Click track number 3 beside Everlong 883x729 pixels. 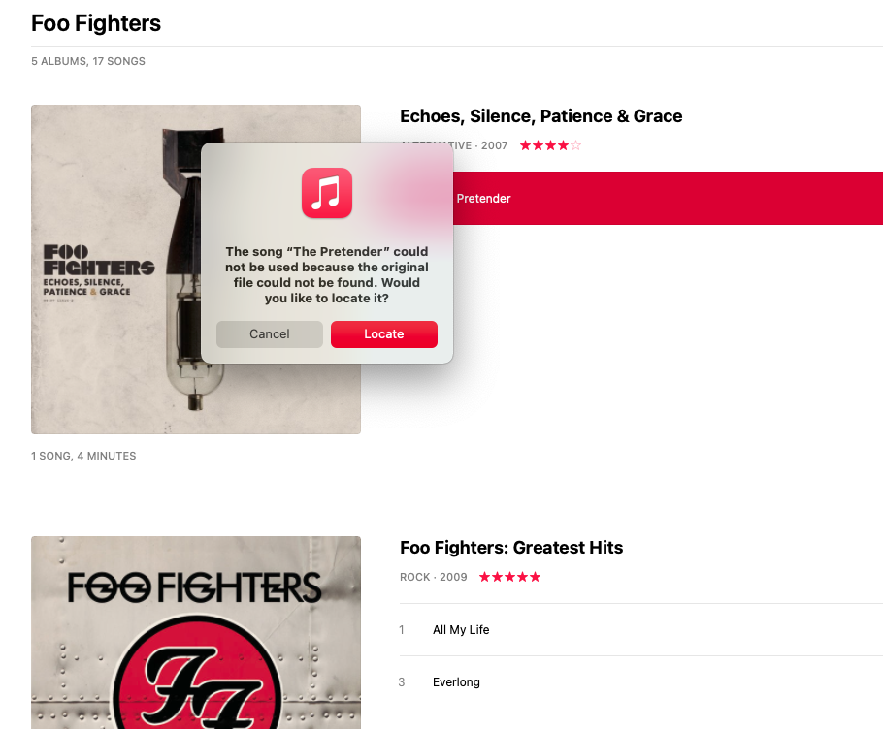pos(402,682)
